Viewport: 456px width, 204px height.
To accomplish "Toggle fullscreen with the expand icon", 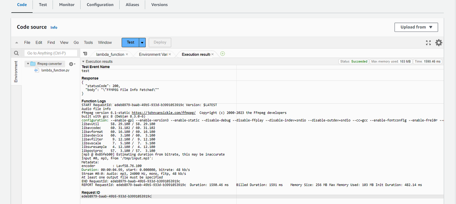I will point(428,43).
